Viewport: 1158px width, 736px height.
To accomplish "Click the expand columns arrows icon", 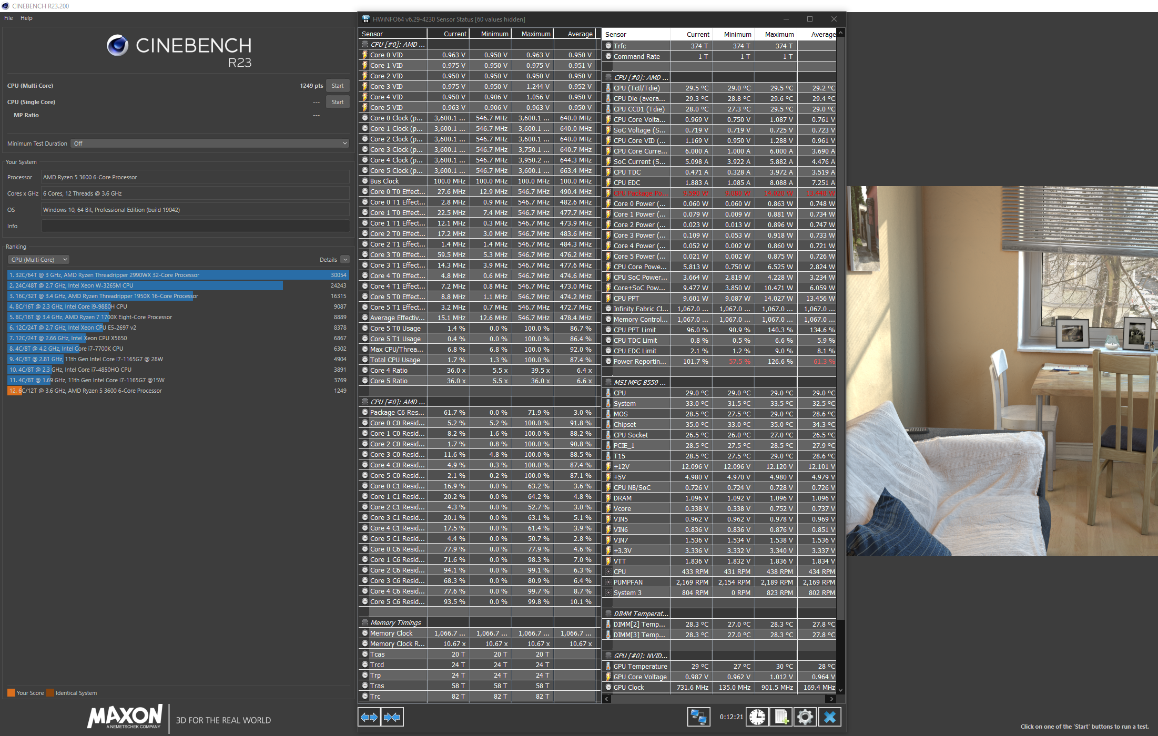I will tap(369, 717).
